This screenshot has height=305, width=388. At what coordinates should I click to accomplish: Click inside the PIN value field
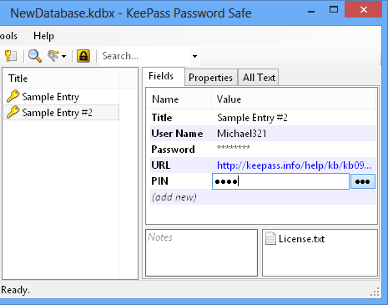[x=280, y=181]
